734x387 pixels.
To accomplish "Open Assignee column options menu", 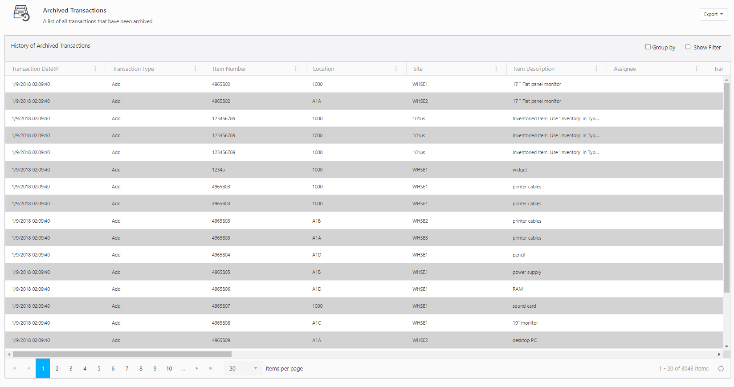I will point(697,69).
